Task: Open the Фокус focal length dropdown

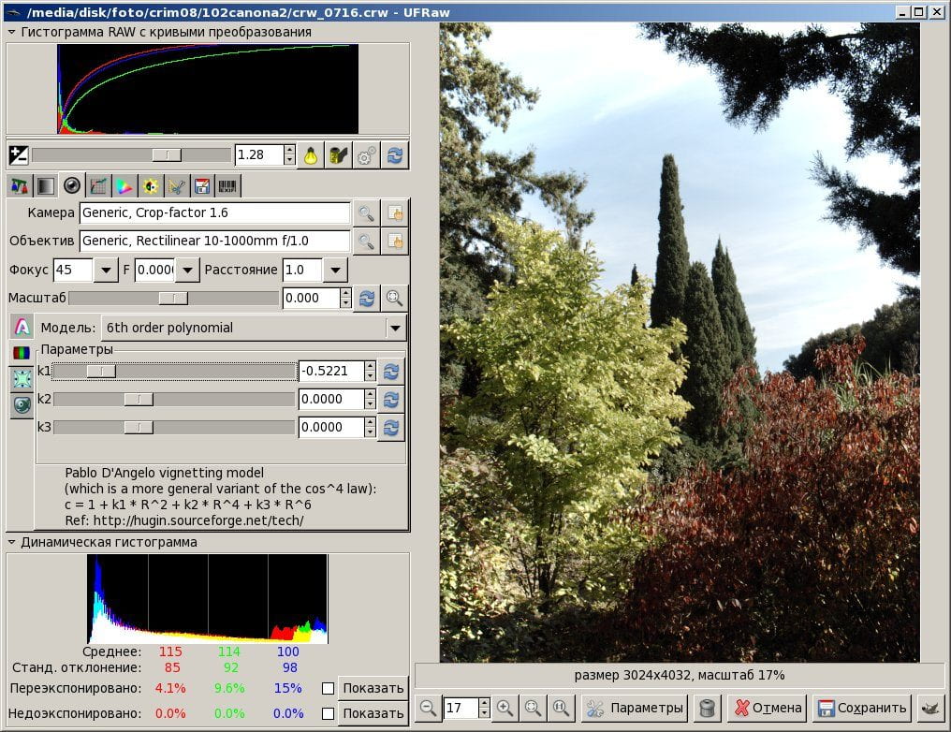Action: coord(106,270)
